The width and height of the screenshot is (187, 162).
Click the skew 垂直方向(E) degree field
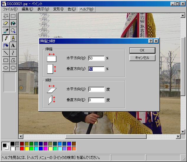point(96,100)
